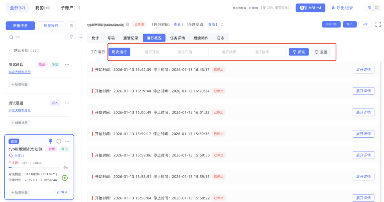Open the more menu on the first 测试通话 card
384x202 pixels.
coord(67,64)
